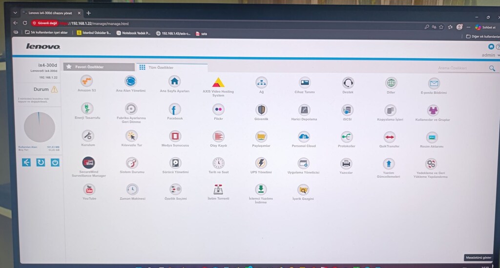Open Harici Depolama settings
This screenshot has width=500, height=268.
point(304,110)
